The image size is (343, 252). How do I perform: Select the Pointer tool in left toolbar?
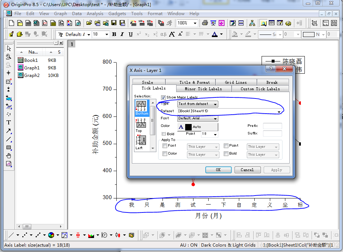pyautogui.click(x=9, y=48)
